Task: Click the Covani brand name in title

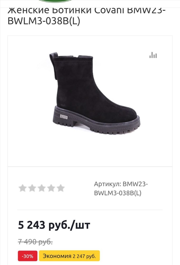Action: tap(109, 10)
